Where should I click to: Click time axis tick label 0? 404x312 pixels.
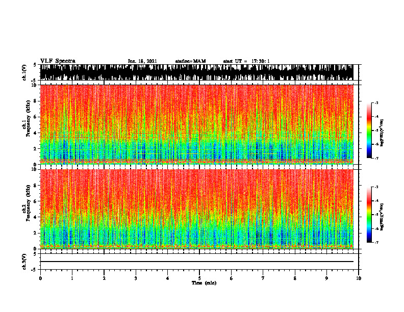pos(40,278)
